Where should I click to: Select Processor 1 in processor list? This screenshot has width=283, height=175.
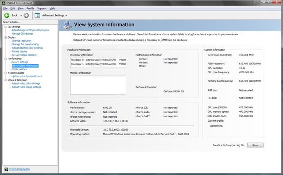[x=98, y=64]
